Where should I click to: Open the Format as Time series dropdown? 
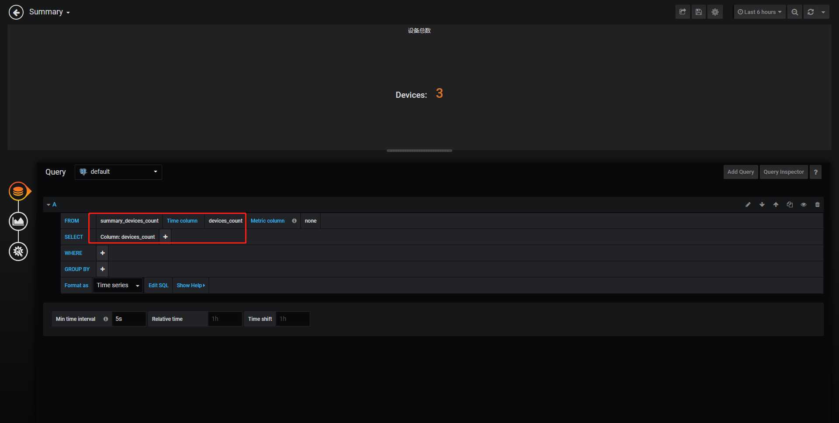point(118,285)
